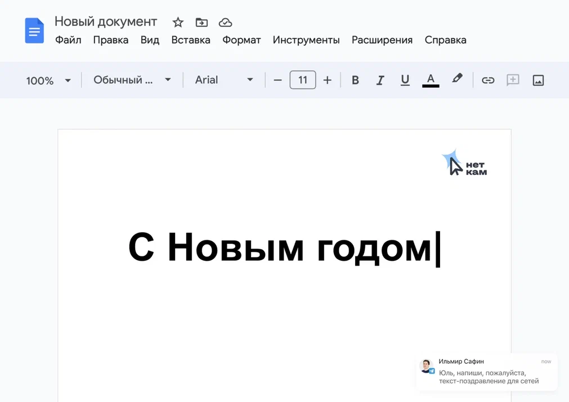Increase font size with plus button
This screenshot has height=402, width=569.
tap(328, 80)
